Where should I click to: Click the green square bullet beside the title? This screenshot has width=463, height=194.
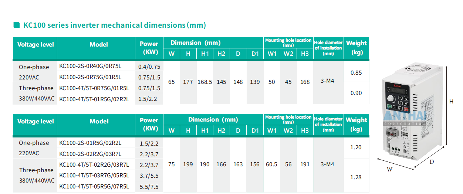(x=16, y=25)
